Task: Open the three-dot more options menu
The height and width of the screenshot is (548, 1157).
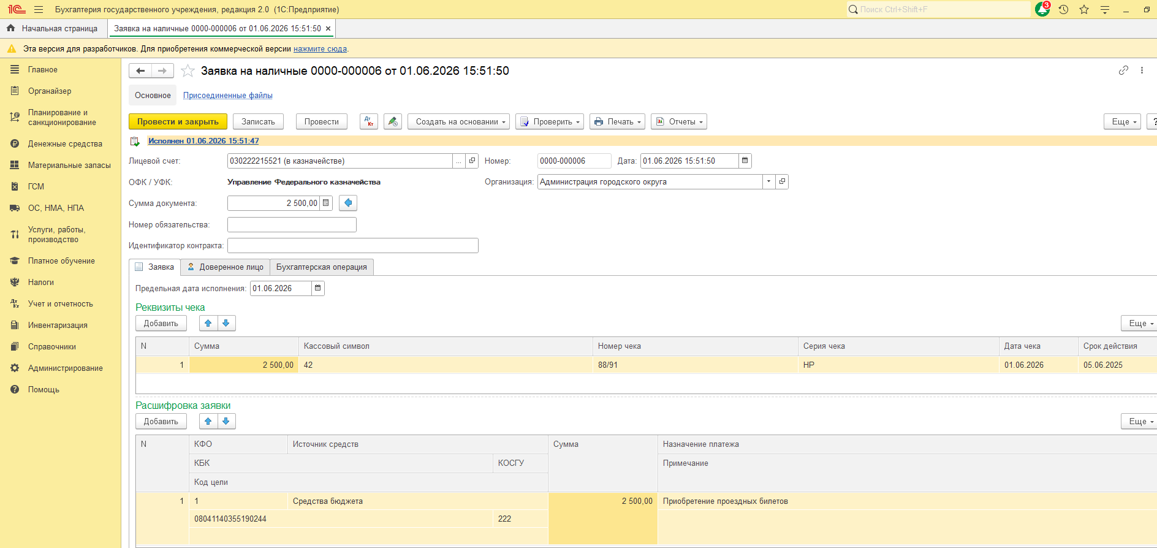Action: tap(1142, 70)
